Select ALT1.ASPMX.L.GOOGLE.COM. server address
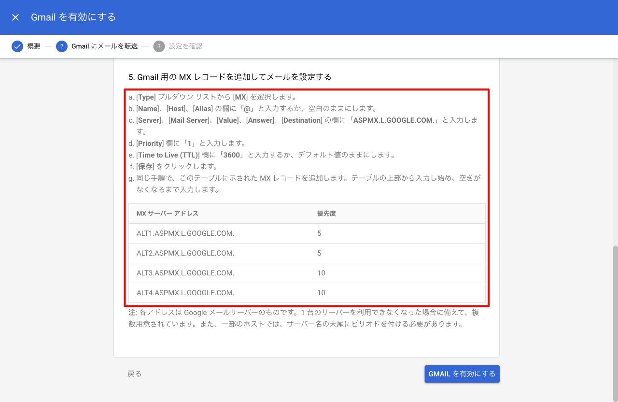Screen dimensions: 618x402 click(185, 233)
